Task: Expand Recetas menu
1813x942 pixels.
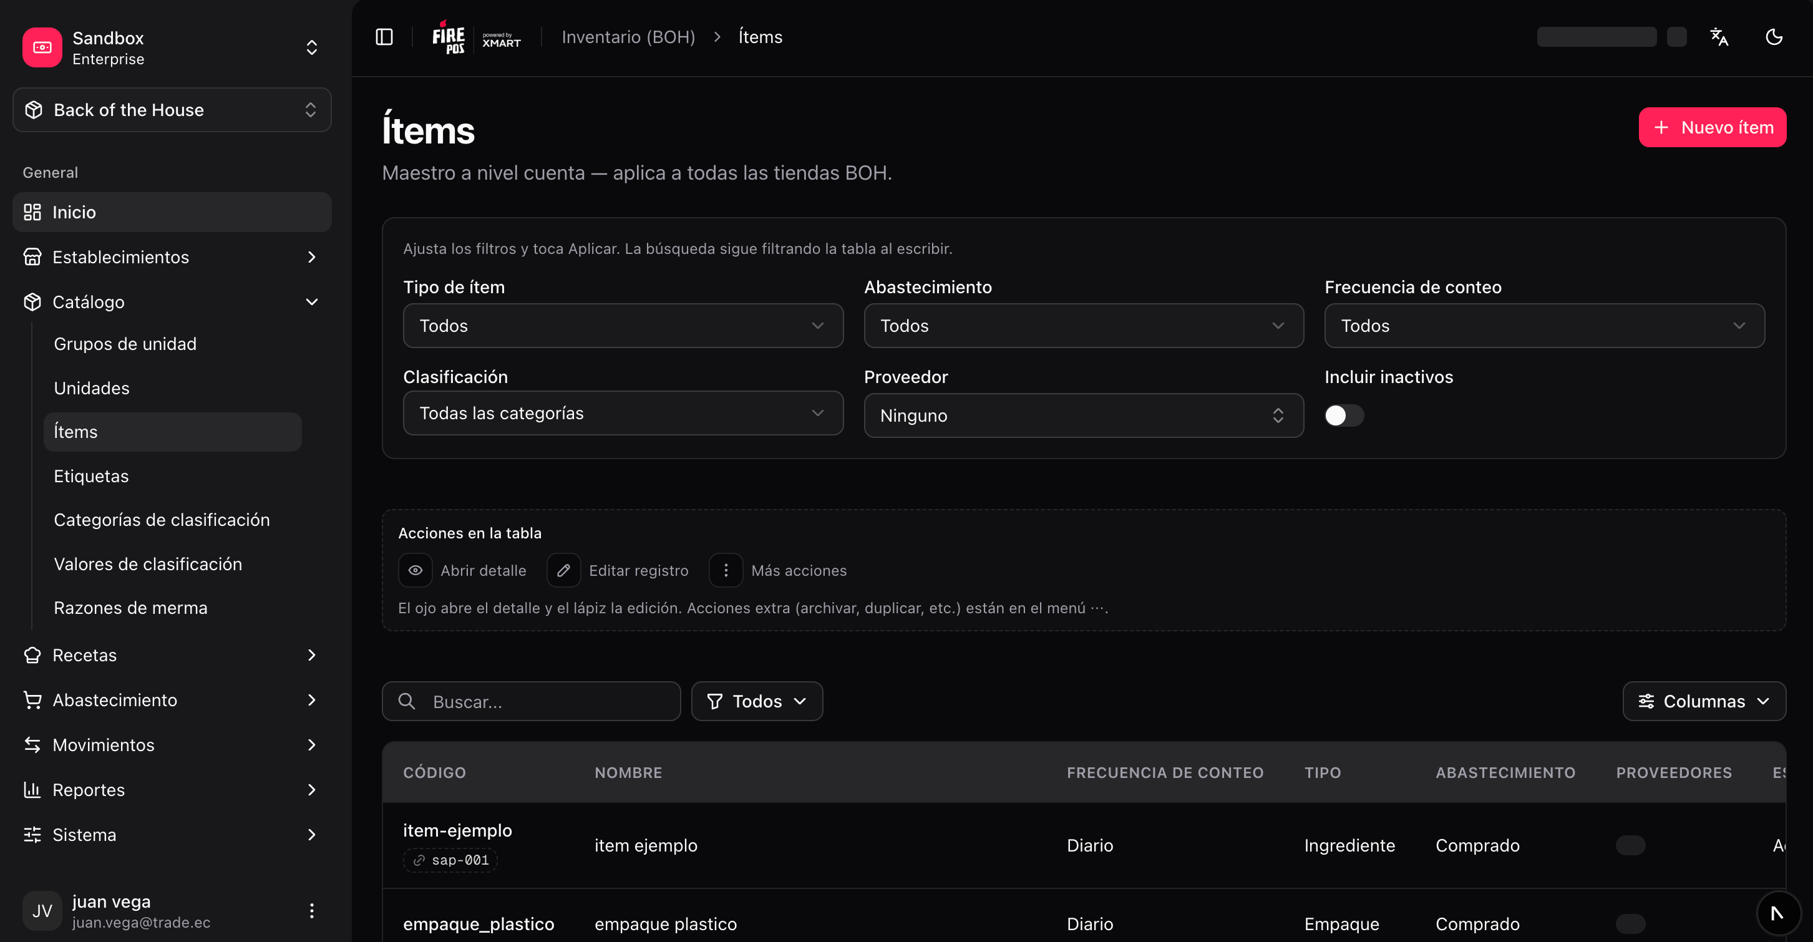Action: [x=172, y=655]
